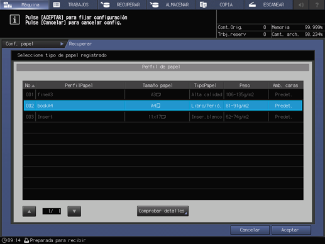Select the 002 bookA4 paper profile row
This screenshot has width=325, height=244.
point(163,106)
